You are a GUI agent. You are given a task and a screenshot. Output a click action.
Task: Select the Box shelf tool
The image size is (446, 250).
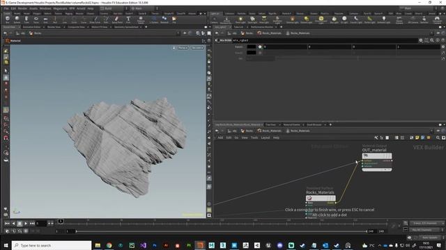pyautogui.click(x=8, y=19)
